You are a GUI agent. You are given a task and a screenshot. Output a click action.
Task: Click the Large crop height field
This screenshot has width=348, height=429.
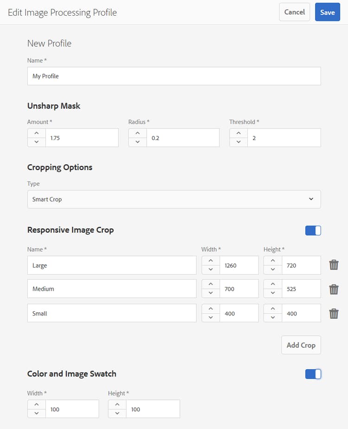pyautogui.click(x=301, y=265)
